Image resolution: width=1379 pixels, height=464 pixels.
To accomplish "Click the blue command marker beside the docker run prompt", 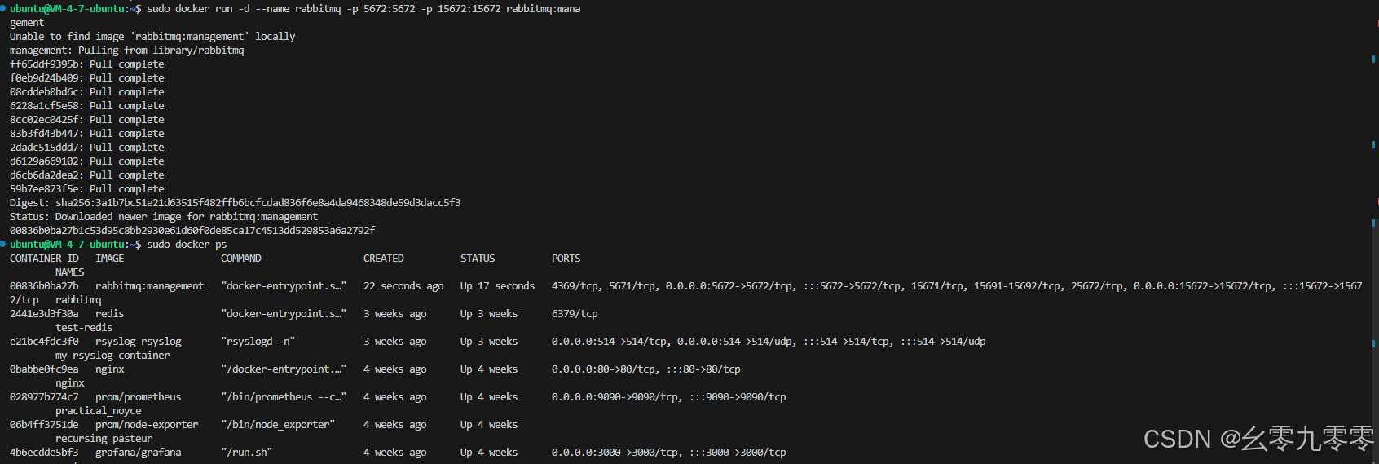I will 3,9.
